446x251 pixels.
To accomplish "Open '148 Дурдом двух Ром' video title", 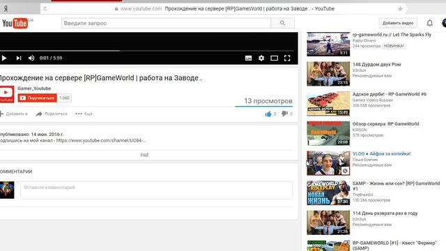I will (x=376, y=65).
